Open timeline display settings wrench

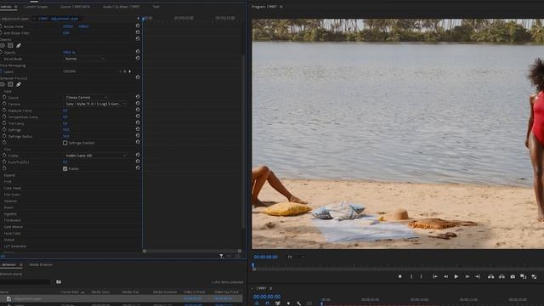pyautogui.click(x=298, y=303)
